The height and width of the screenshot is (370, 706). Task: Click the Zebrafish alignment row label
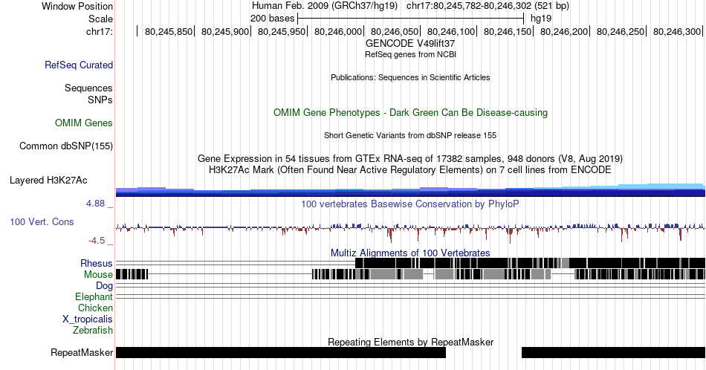pos(93,330)
